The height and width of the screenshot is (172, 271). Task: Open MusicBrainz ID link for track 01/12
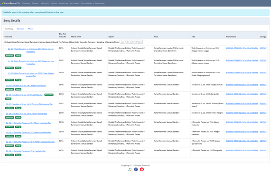point(242,150)
